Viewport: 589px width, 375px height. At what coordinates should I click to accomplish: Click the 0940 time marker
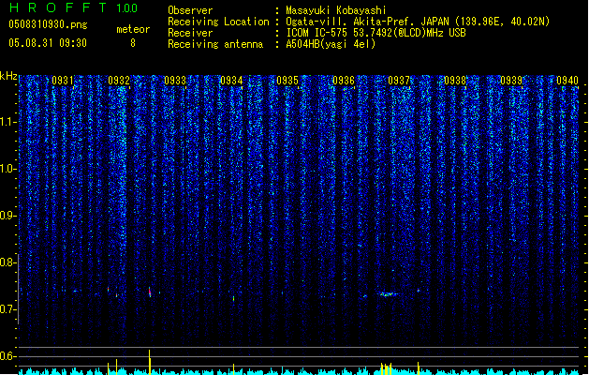(567, 81)
